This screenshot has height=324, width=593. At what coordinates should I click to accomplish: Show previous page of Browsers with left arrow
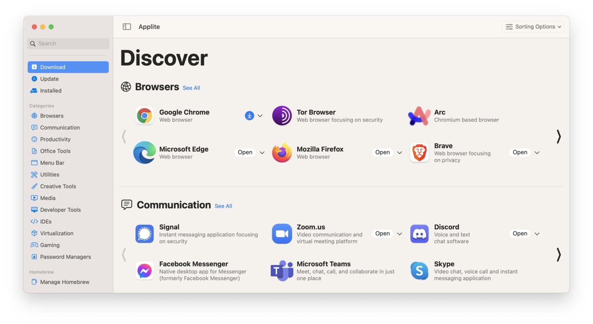tap(124, 136)
